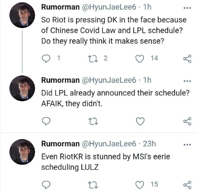Retweet the MSI eerie scheduling tweet
Screen dimensions: 198x192
tap(93, 185)
